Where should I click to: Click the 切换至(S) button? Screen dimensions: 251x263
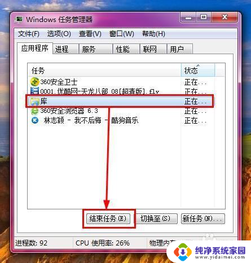tap(156, 218)
